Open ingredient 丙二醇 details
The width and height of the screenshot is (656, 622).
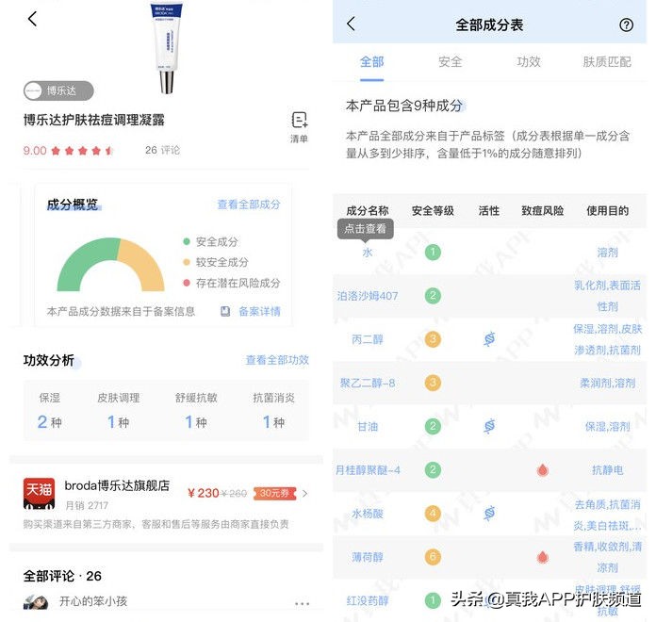tap(368, 339)
